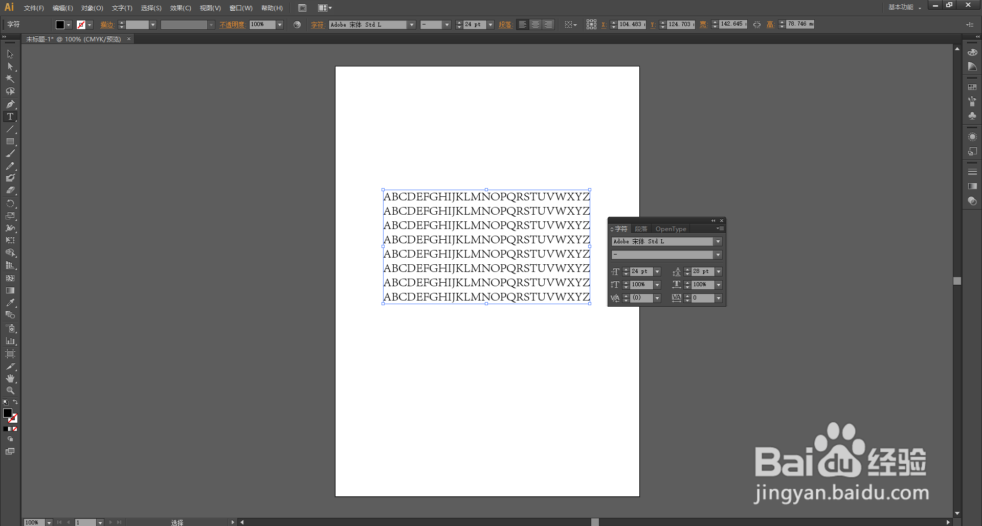Image resolution: width=982 pixels, height=526 pixels.
Task: Select the Free Transform tool
Action: coord(10,240)
